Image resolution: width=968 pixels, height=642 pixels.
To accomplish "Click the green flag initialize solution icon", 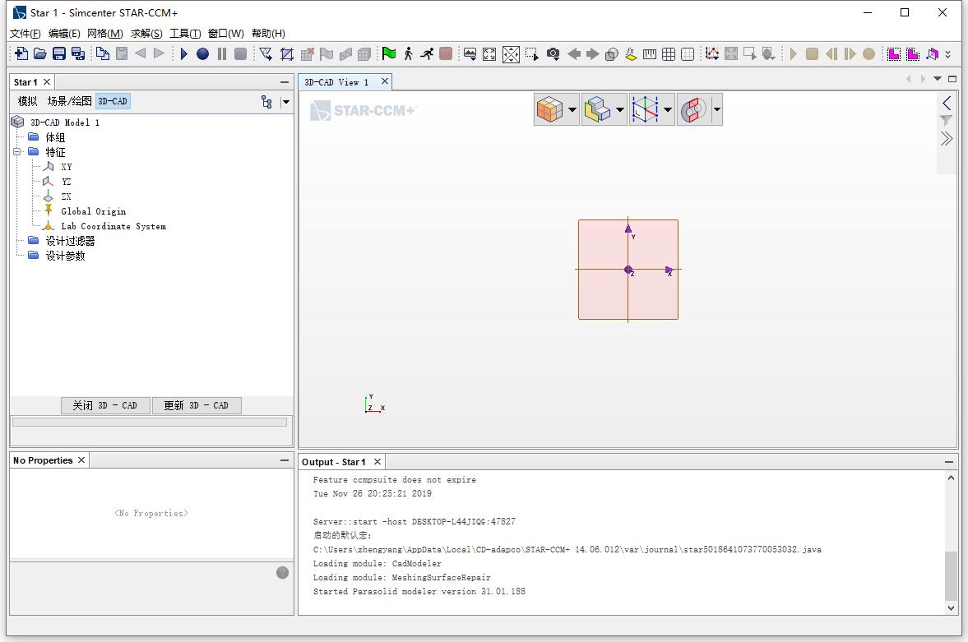I will coord(389,53).
